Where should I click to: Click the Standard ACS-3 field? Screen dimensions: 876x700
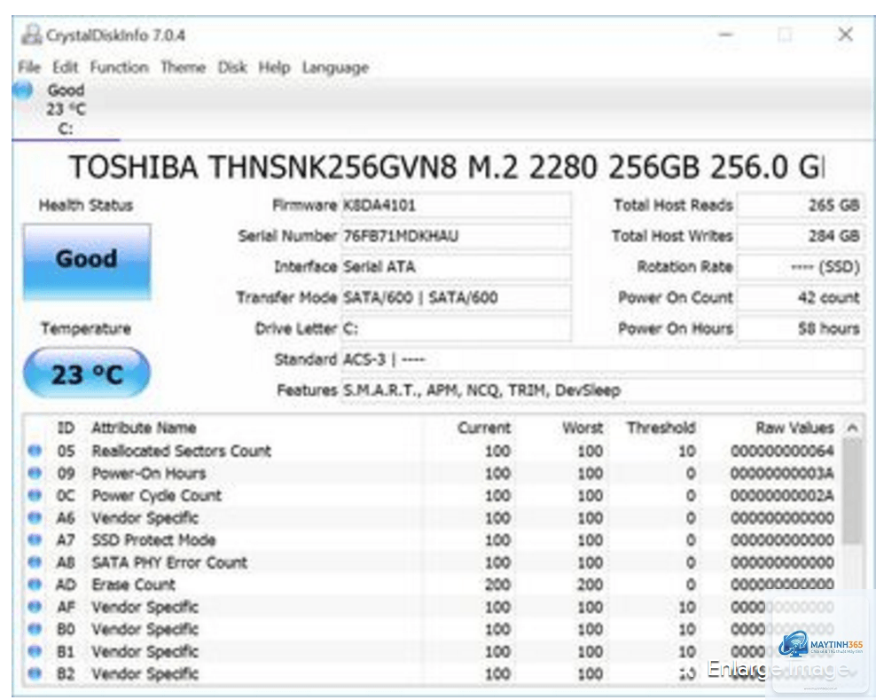click(x=602, y=359)
